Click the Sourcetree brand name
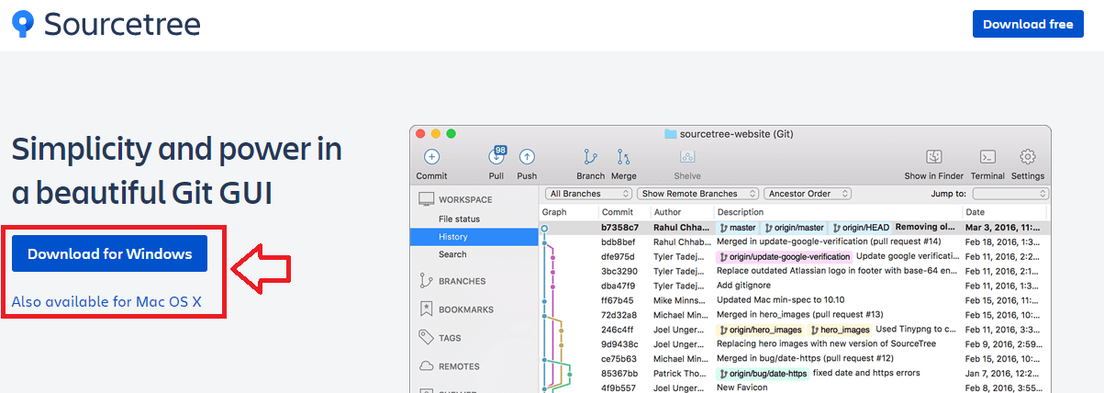1104x393 pixels. pos(122,23)
